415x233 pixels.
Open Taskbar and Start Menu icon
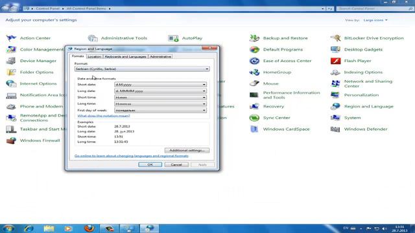(x=11, y=129)
